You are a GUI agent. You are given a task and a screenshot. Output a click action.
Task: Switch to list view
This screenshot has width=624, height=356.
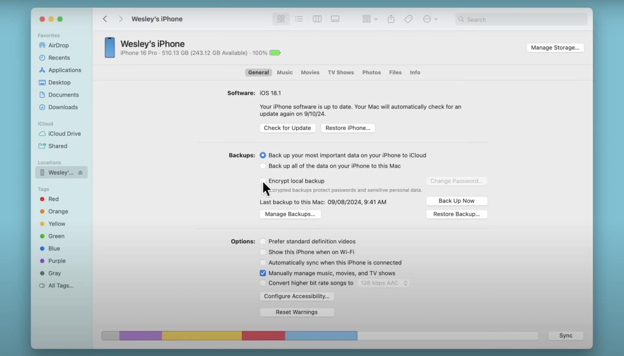pos(299,19)
